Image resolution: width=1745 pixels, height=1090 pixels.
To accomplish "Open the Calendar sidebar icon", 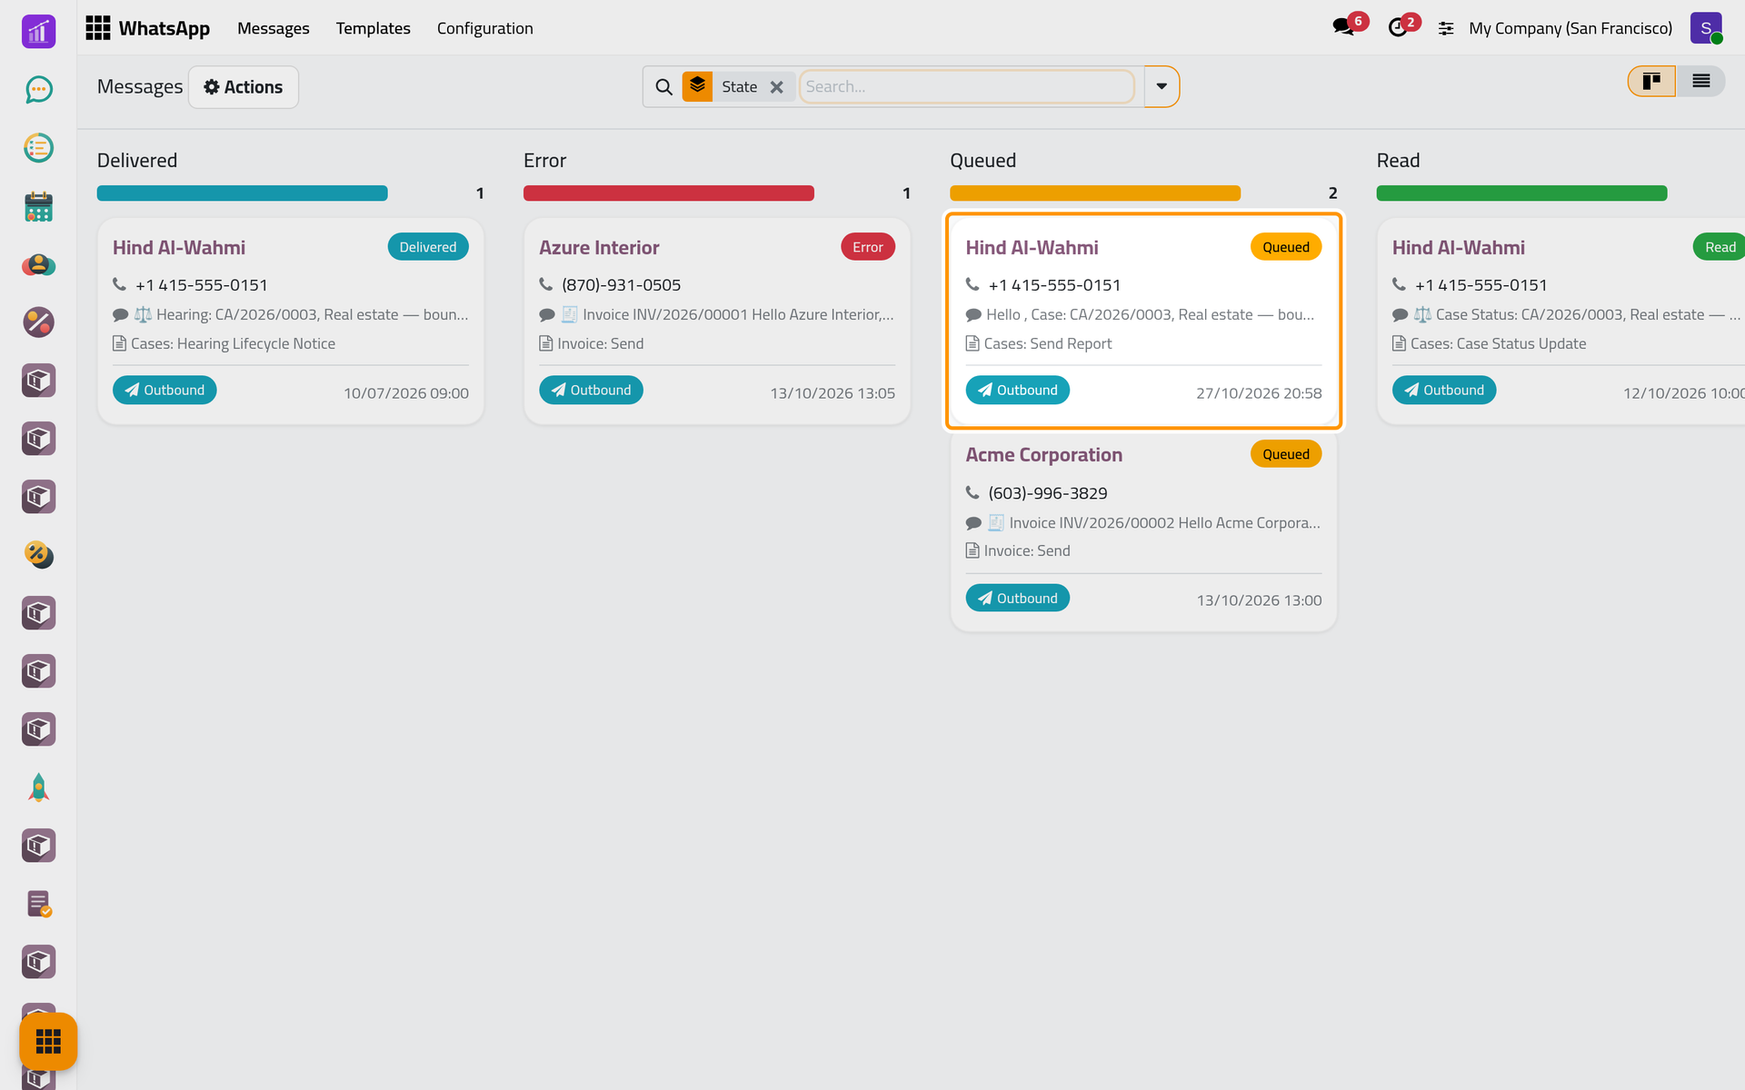I will tap(38, 206).
